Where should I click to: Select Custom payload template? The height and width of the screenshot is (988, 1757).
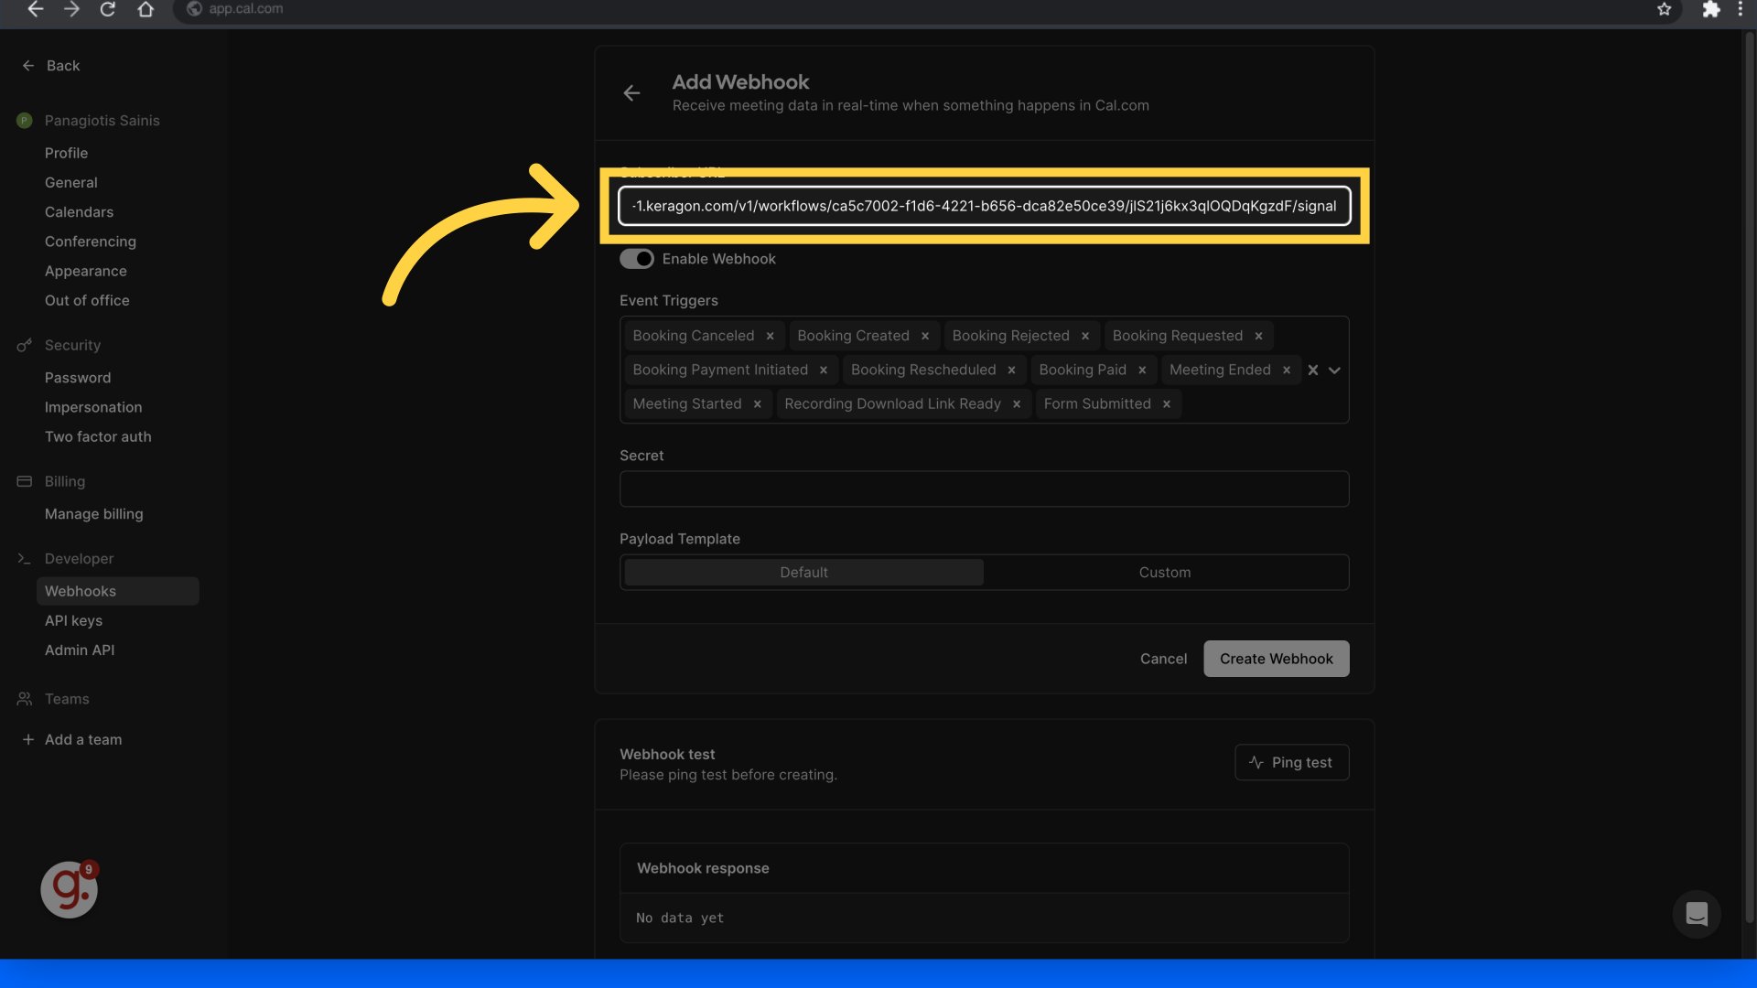pyautogui.click(x=1164, y=572)
